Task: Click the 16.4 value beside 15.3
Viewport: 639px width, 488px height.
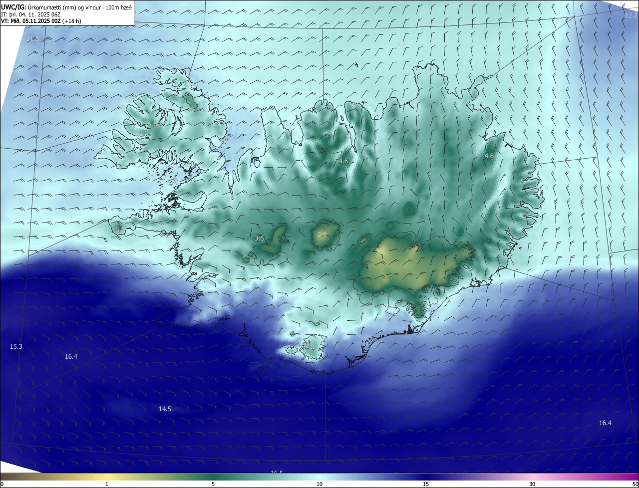Action: pyautogui.click(x=71, y=356)
